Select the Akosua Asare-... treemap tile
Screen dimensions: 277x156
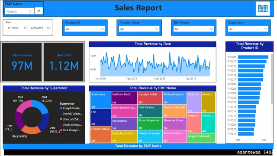pyautogui.click(x=174, y=136)
